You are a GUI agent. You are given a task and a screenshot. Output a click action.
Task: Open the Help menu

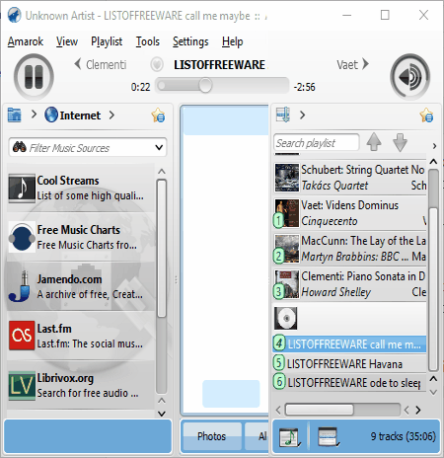point(232,41)
